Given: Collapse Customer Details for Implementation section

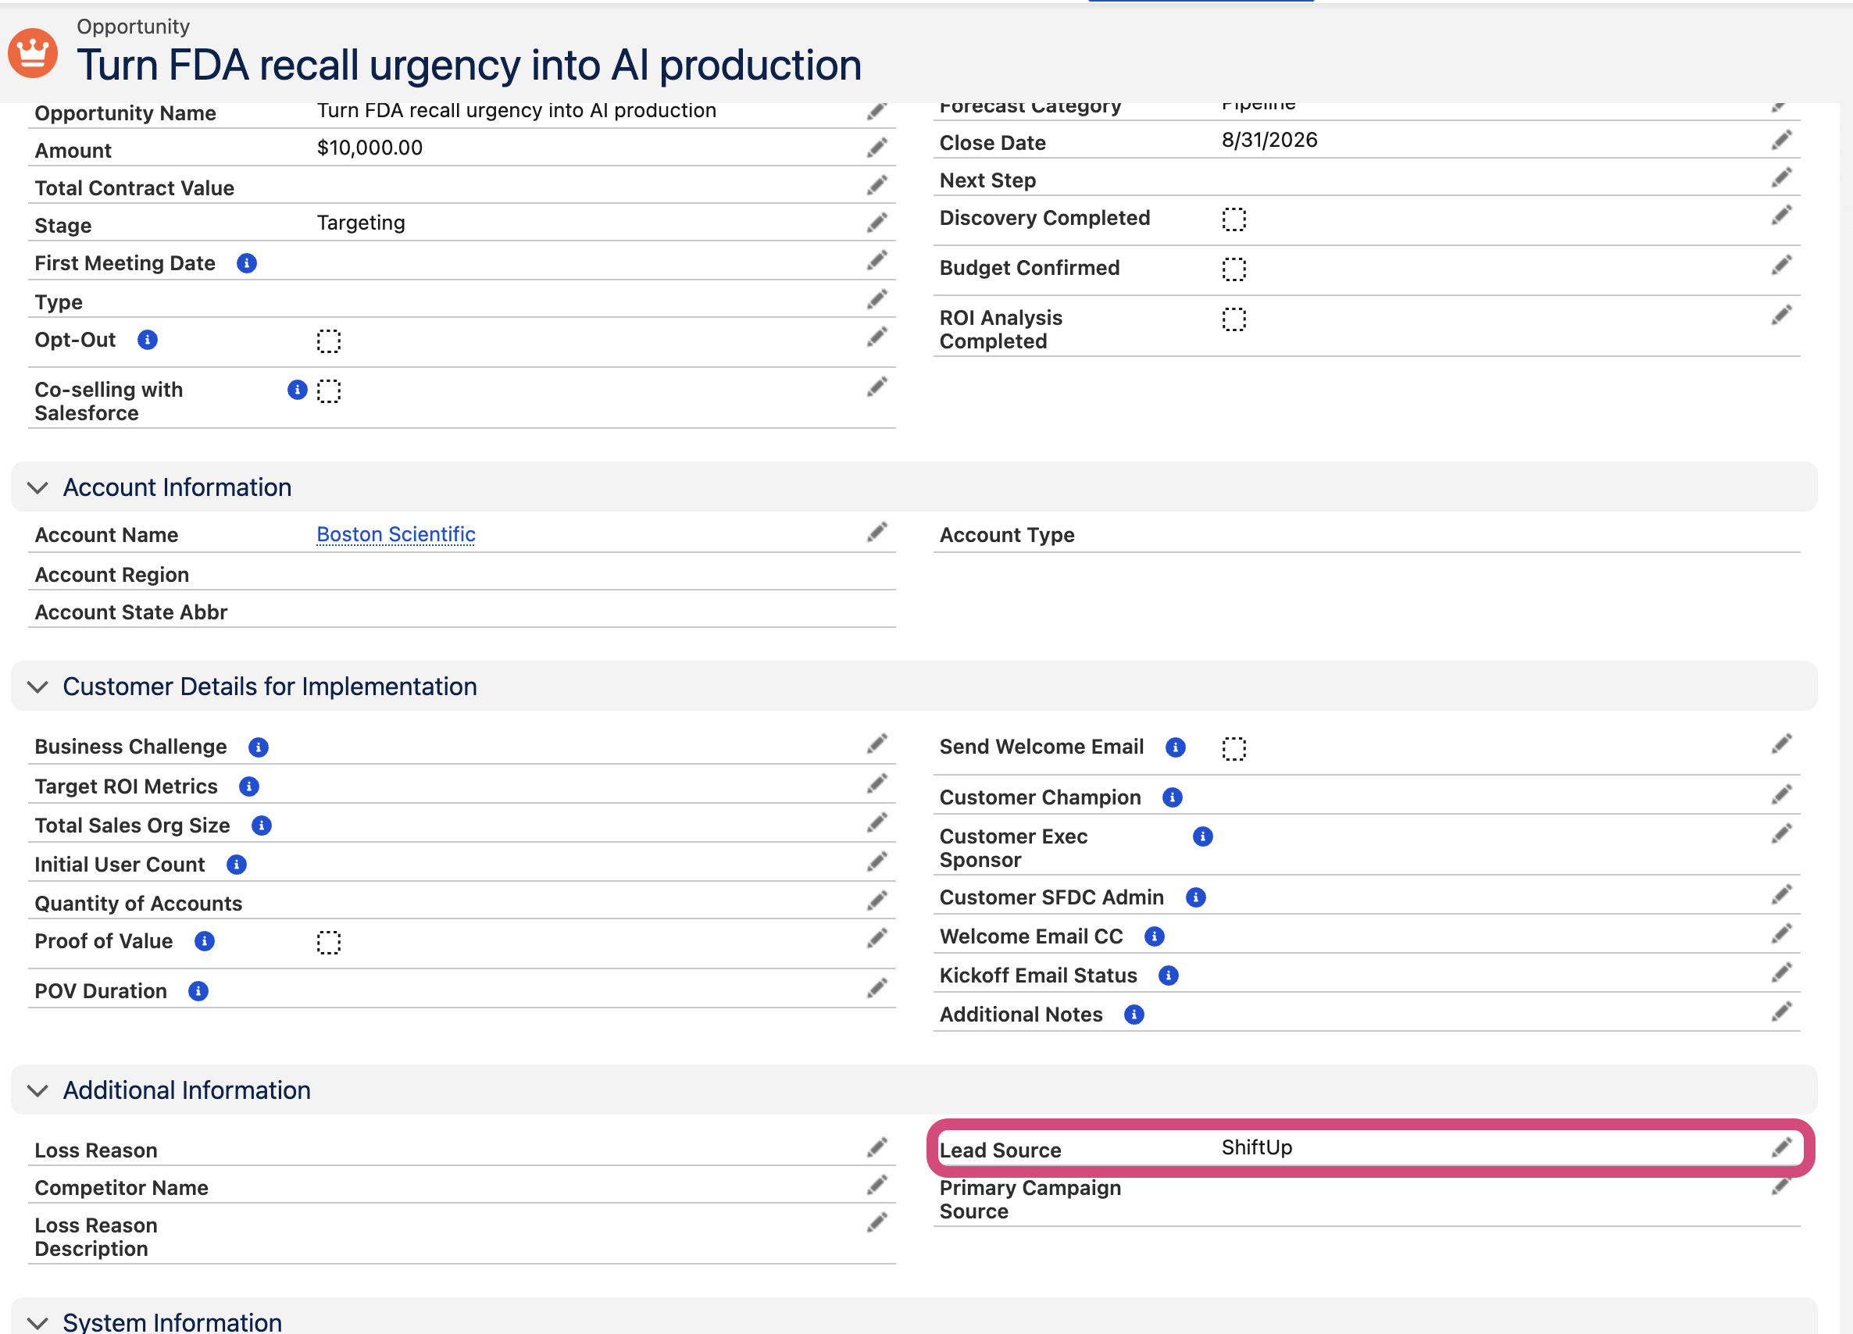Looking at the screenshot, I should (x=37, y=688).
